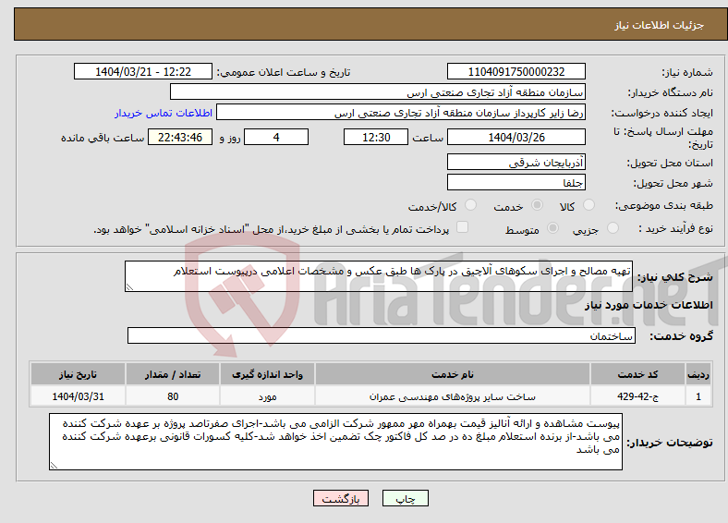Image resolution: width=728 pixels, height=523 pixels.
Task: Click the delivery province field آذربایجان شرقی
Action: 516,162
